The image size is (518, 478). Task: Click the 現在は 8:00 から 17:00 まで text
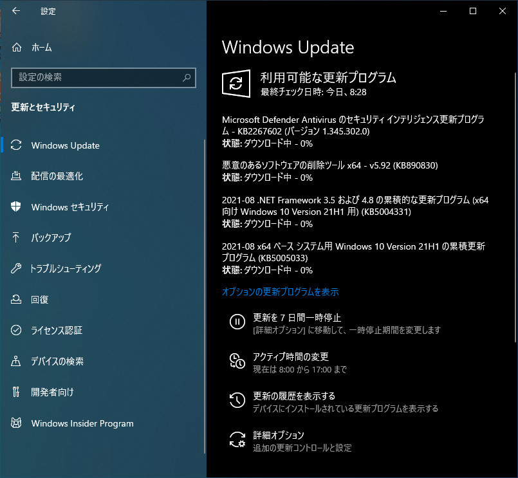[300, 369]
